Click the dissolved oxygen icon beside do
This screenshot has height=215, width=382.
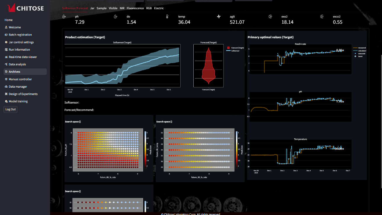[115, 17]
